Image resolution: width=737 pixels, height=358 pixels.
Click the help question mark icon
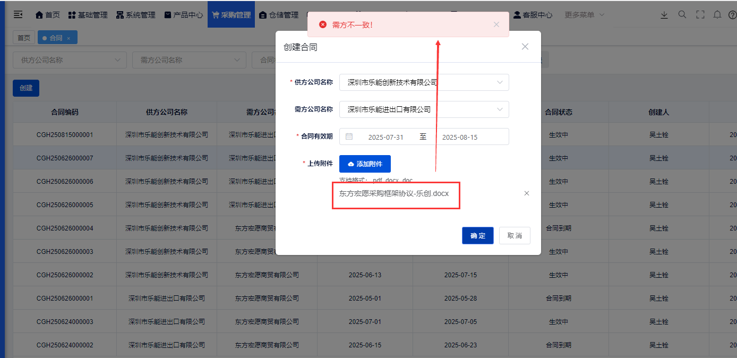(733, 15)
